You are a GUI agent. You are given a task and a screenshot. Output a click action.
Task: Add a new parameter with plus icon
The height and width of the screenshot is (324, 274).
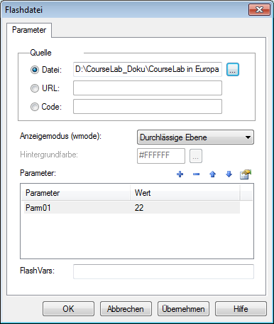click(x=180, y=174)
